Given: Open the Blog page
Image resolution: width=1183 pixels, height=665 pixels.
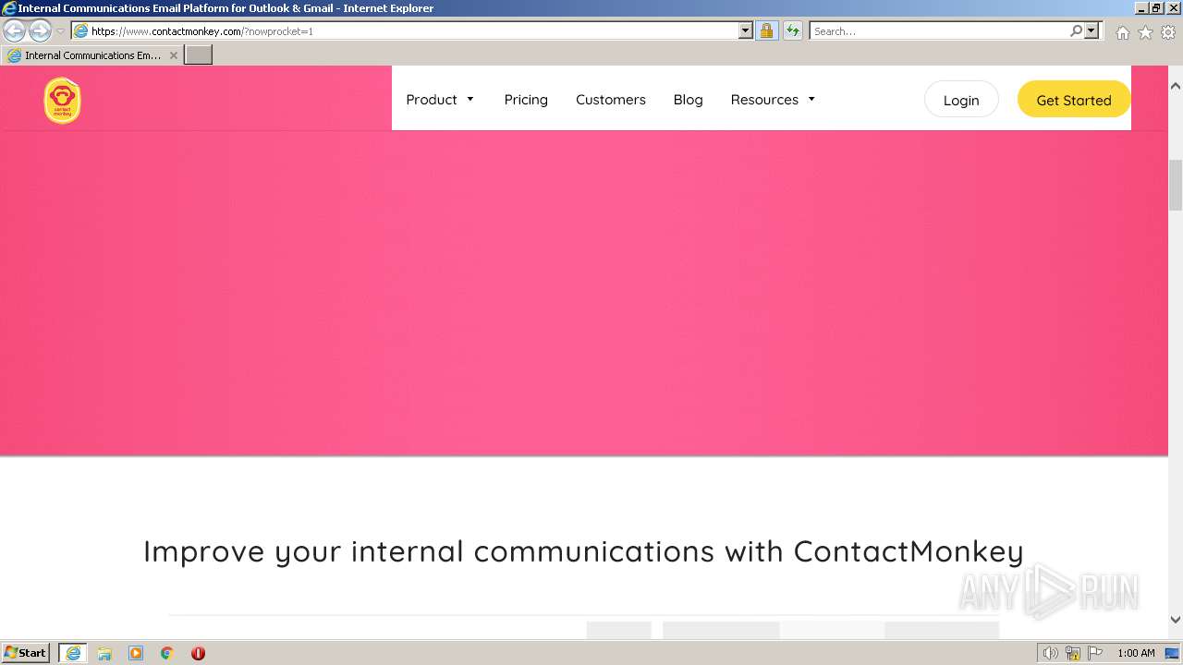Looking at the screenshot, I should 688,100.
